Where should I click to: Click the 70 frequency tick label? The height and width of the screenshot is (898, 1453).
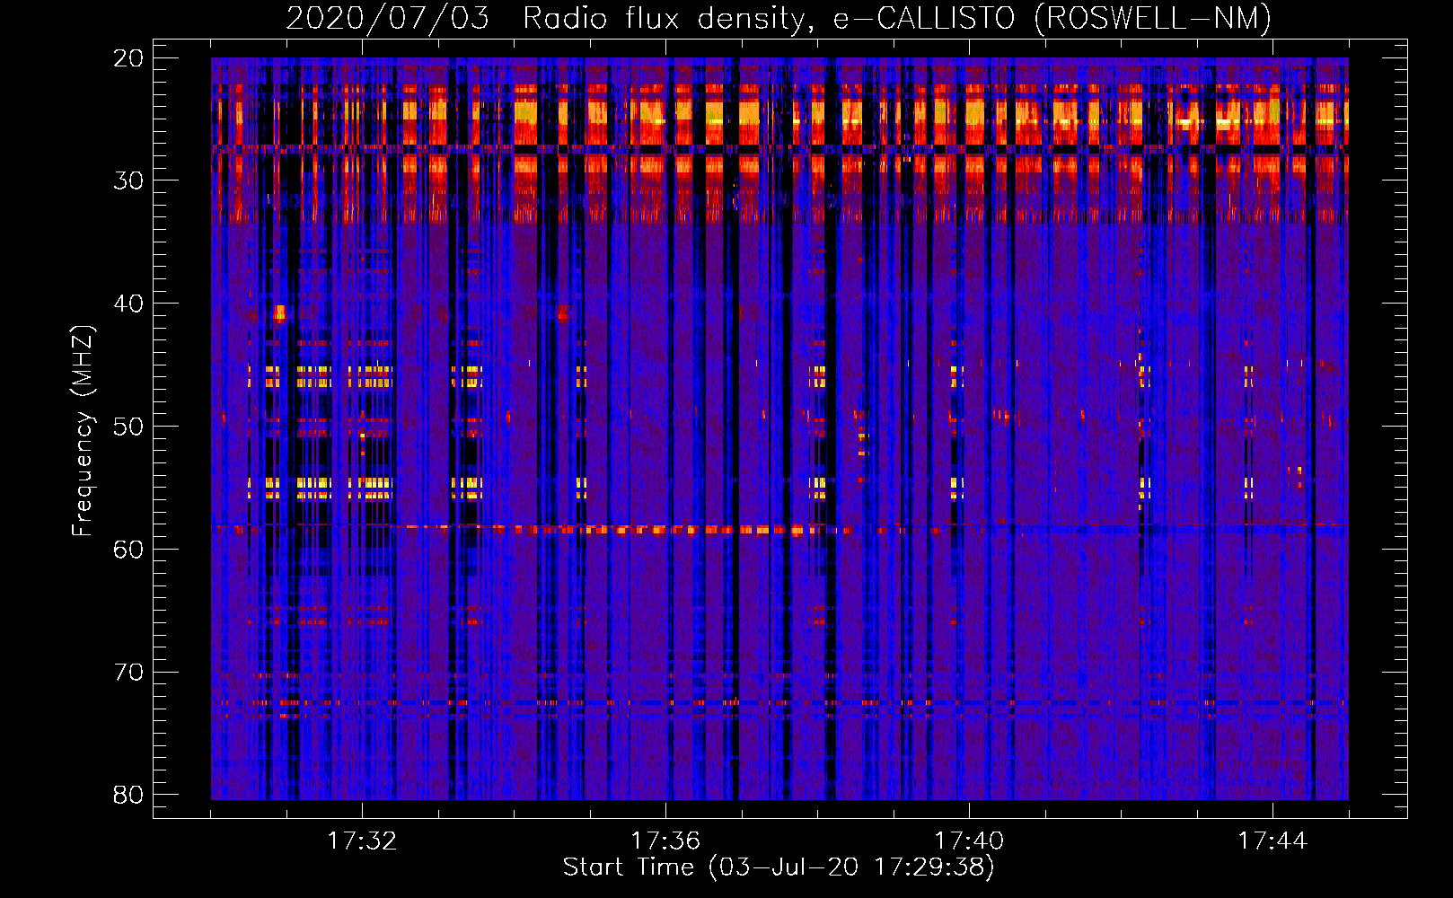(x=128, y=673)
